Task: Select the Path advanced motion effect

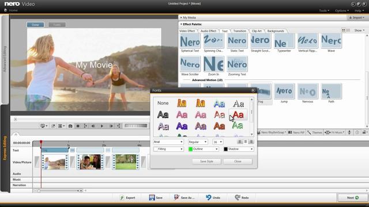Action: (331, 93)
